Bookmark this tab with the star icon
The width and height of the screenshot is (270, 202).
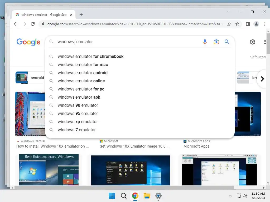click(237, 24)
